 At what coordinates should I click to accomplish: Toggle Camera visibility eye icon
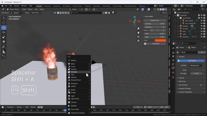pos(202,26)
